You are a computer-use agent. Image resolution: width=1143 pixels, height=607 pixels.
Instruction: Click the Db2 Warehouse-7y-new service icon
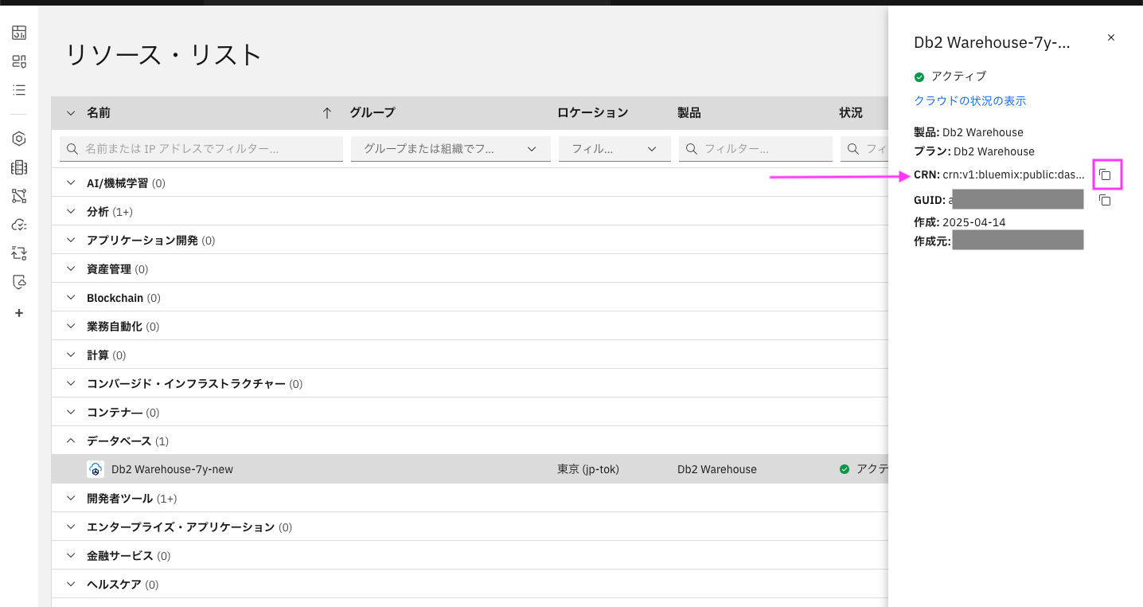tap(96, 469)
